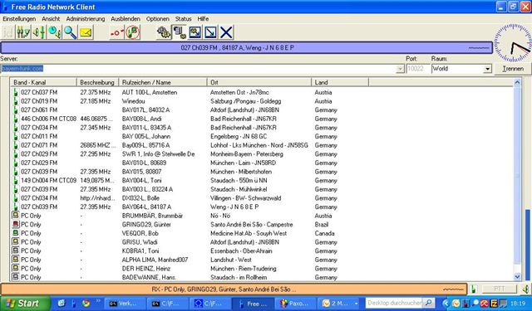Sort by the Rufzeichen / Name column header

[x=163, y=82]
